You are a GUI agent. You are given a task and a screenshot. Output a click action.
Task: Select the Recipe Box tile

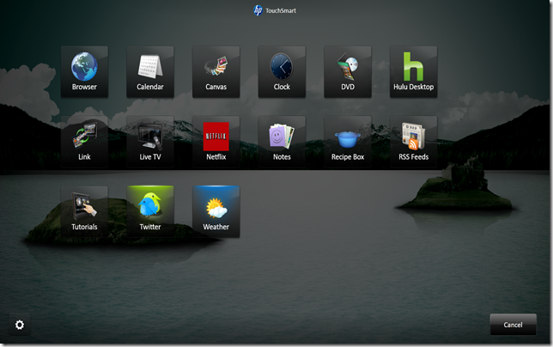coord(348,142)
